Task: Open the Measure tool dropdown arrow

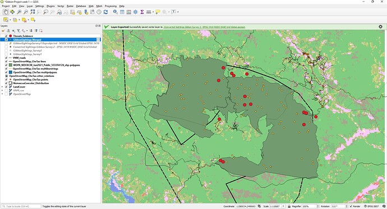Action: click(x=153, y=12)
